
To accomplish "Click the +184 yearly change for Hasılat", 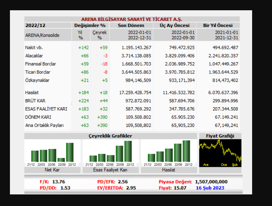I will click(83, 92).
